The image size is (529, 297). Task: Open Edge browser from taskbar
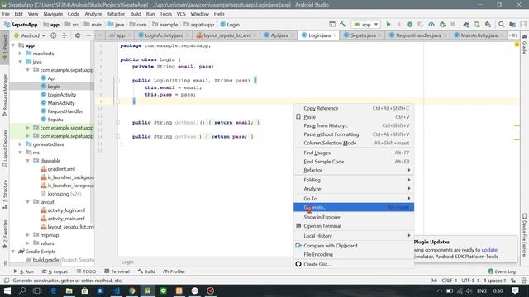[x=53, y=290]
